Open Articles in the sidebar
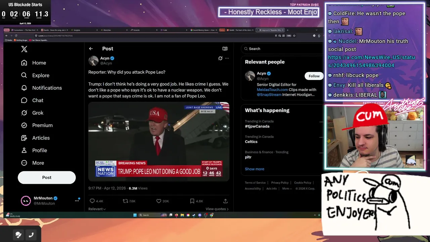The height and width of the screenshot is (242, 430). click(35, 138)
